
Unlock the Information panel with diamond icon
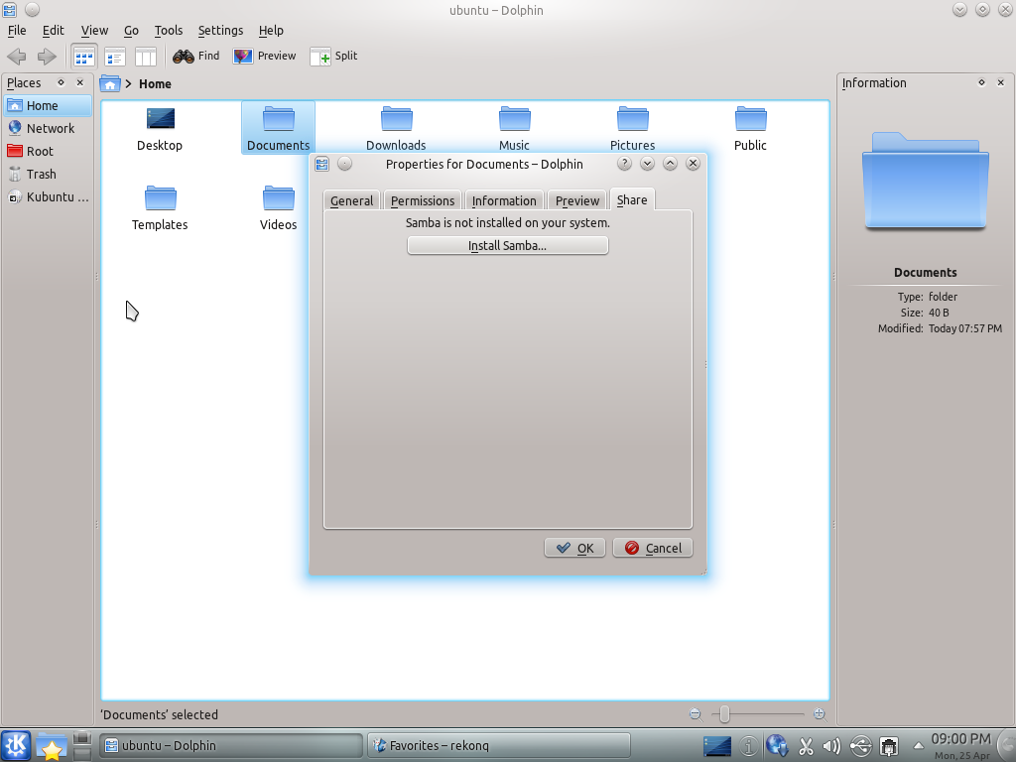[981, 82]
